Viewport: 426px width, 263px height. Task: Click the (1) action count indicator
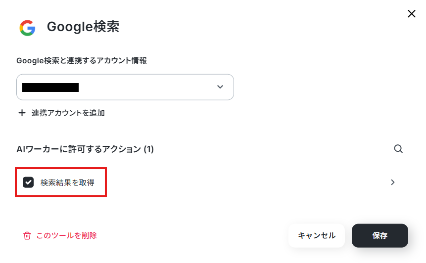[x=148, y=149]
